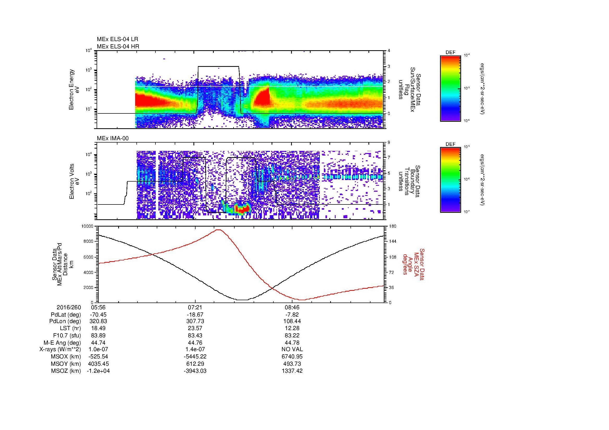Viewport: 609px width, 430px height.
Task: Select the PdLon value 108.44
Action: click(x=292, y=321)
